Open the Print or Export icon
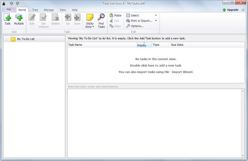 pyautogui.click(x=128, y=21)
